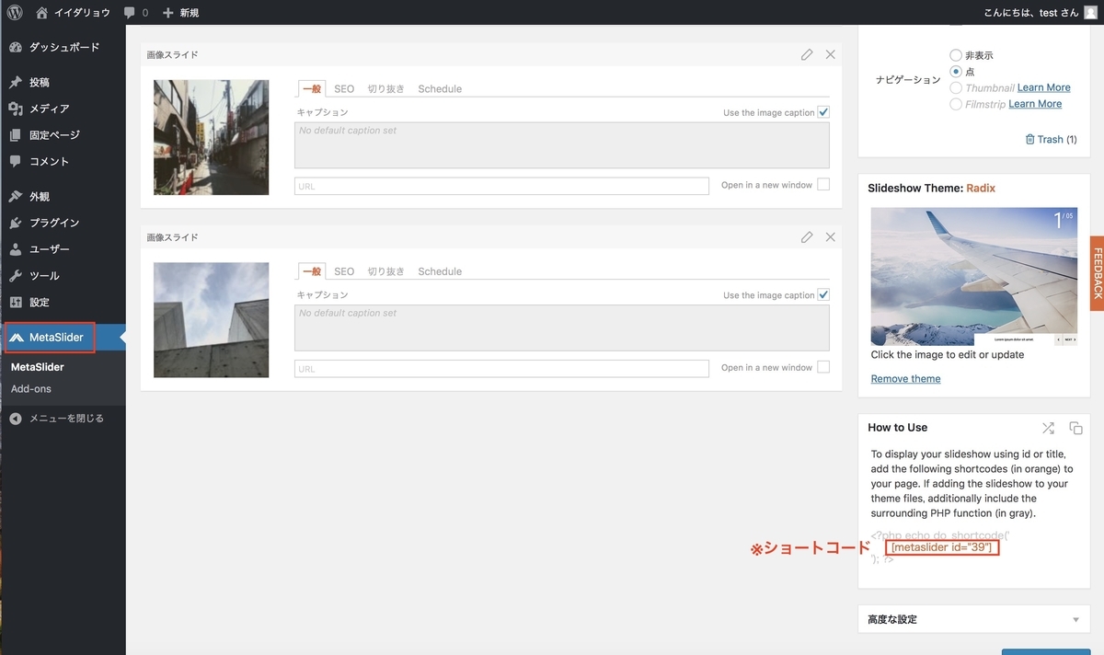Toggle Use the image caption on second slide
The height and width of the screenshot is (655, 1104).
pyautogui.click(x=823, y=294)
